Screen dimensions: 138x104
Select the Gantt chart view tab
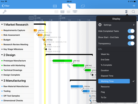click(69, 6)
